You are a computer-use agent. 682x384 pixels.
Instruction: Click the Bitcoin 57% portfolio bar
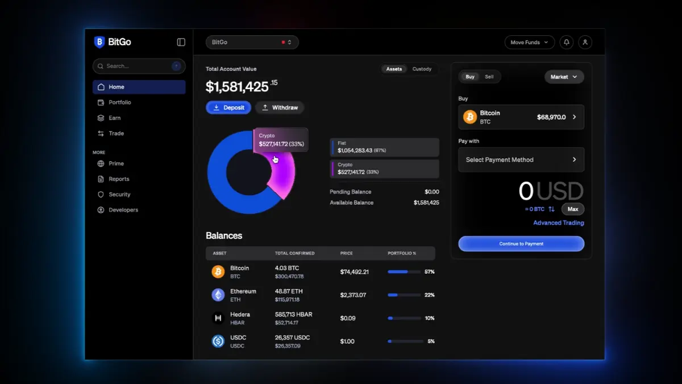pyautogui.click(x=405, y=272)
